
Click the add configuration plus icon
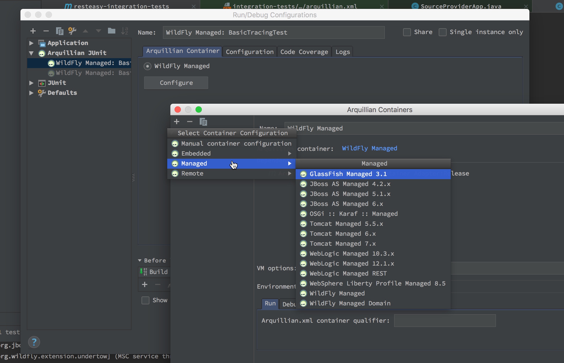[33, 31]
